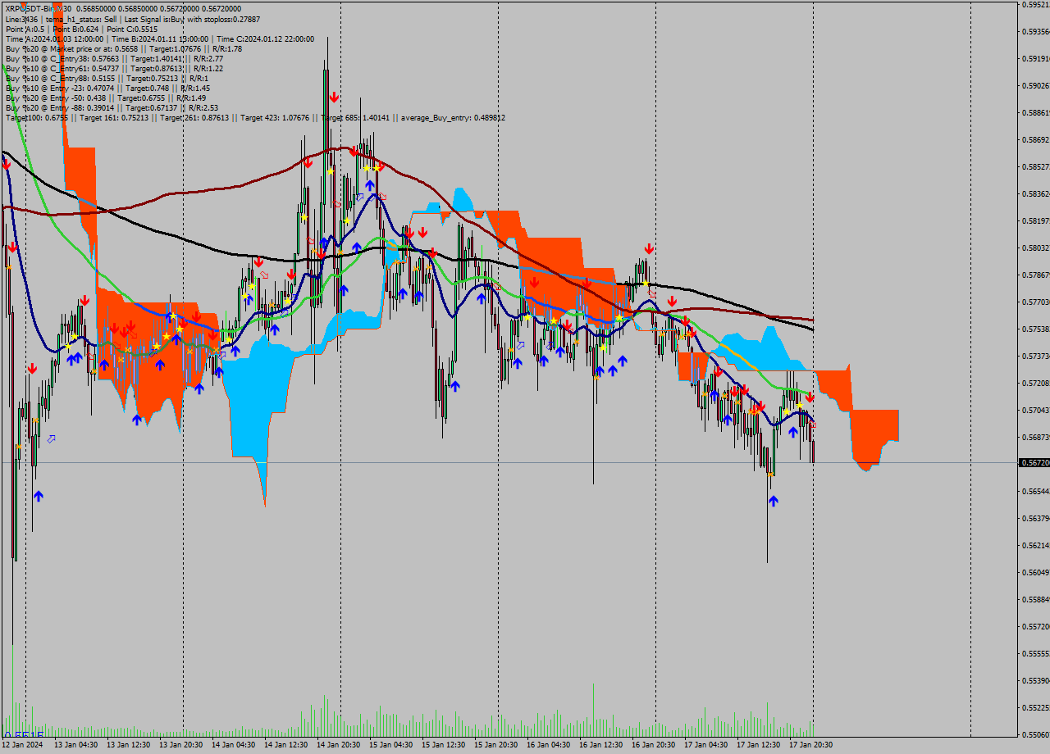Select the price axis label starting 0.5869
This screenshot has width=1050, height=754.
click(x=1036, y=139)
